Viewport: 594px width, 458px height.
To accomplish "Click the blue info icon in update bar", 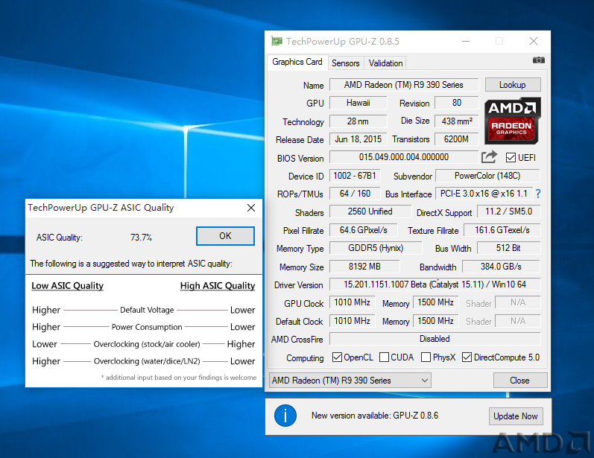I will (285, 416).
